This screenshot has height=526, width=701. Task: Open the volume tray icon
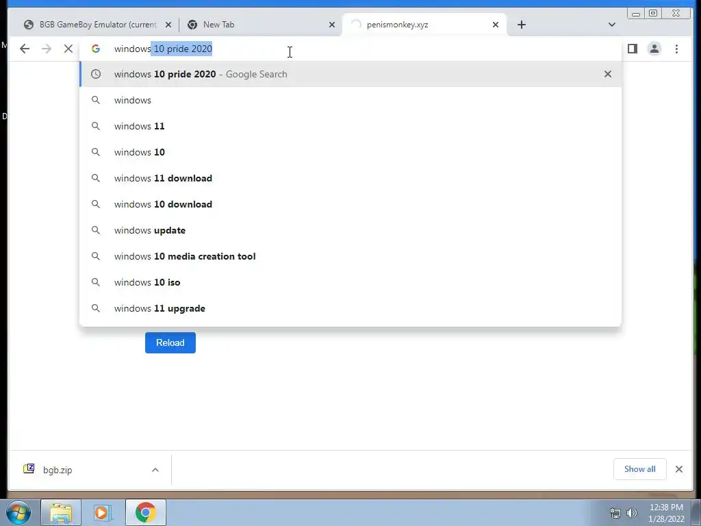coord(632,513)
